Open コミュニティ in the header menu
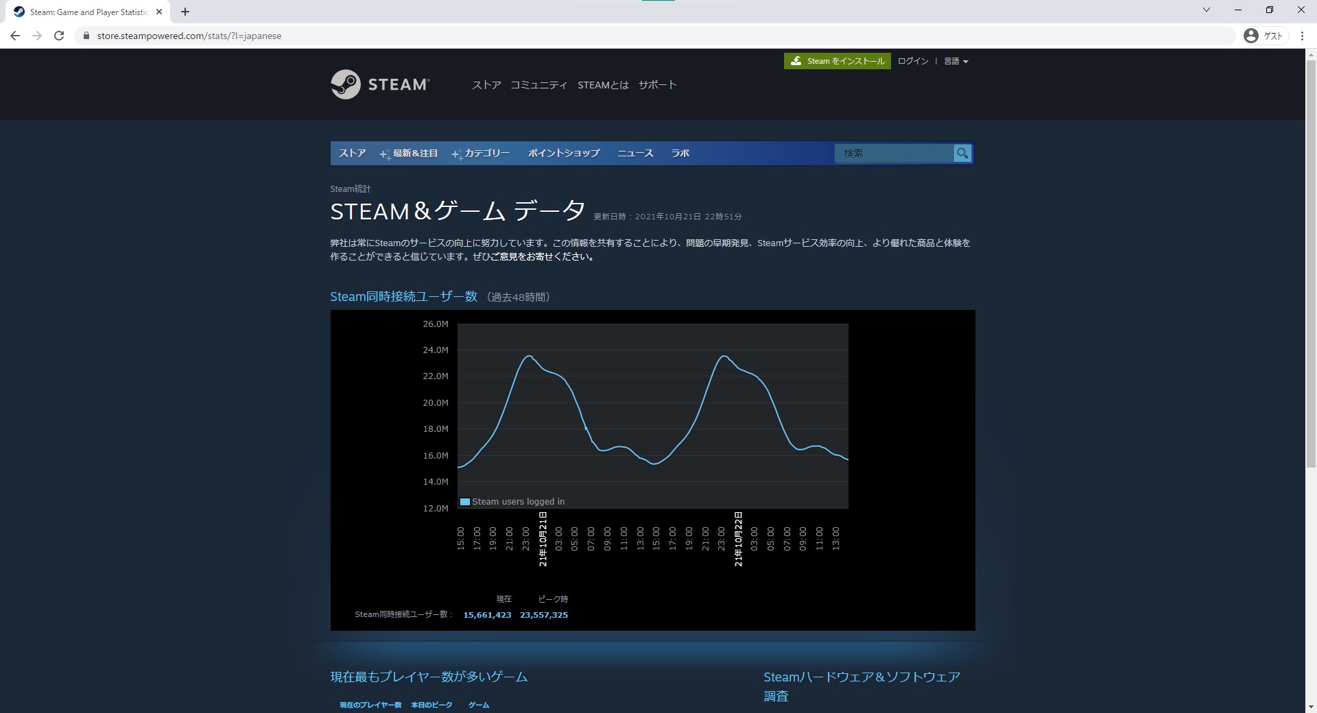Image resolution: width=1317 pixels, height=713 pixels. (538, 85)
